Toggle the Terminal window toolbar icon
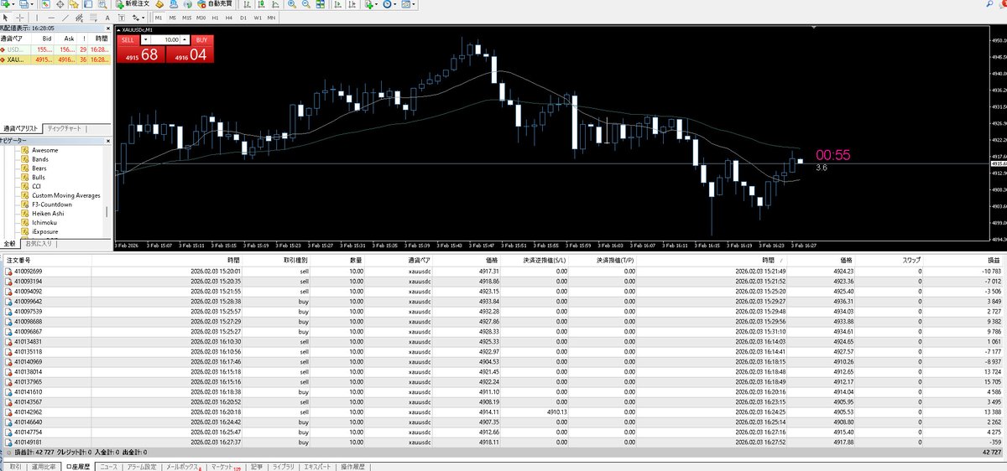The image size is (1007, 471). (x=88, y=4)
